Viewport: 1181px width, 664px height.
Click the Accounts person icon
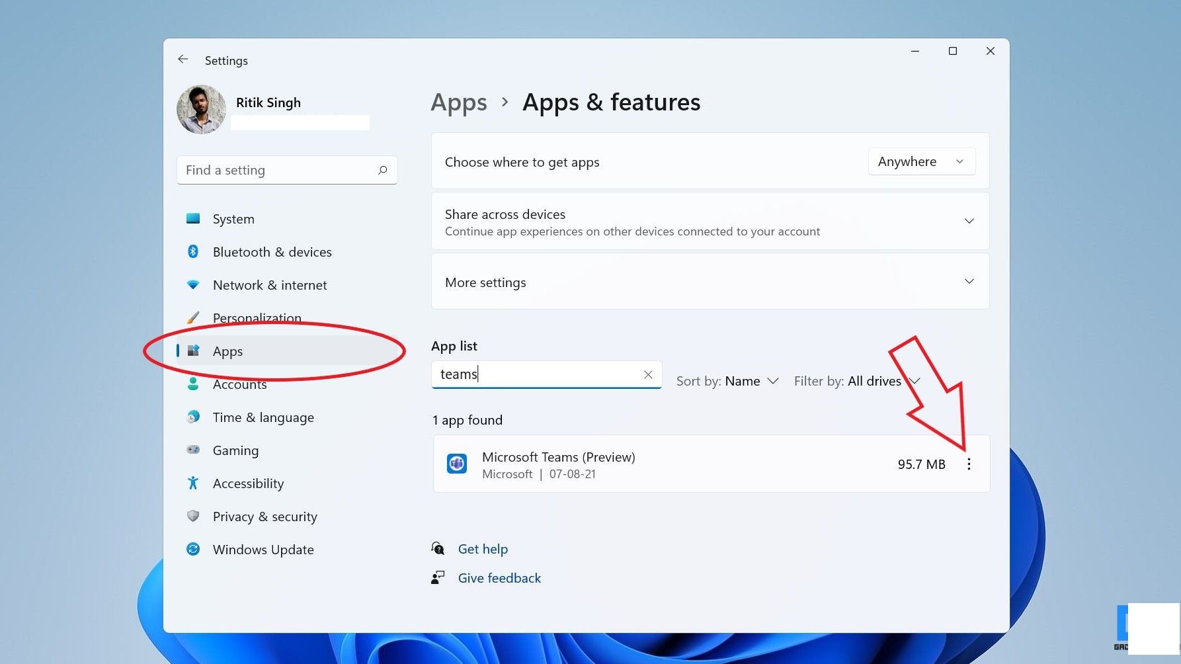[x=193, y=384]
